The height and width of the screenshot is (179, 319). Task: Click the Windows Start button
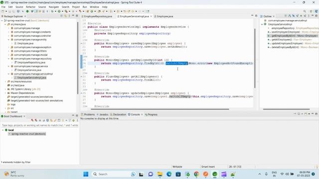[86, 174]
